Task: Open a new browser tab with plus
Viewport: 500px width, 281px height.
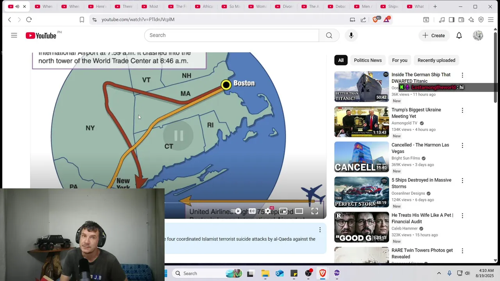Action: coord(435,7)
